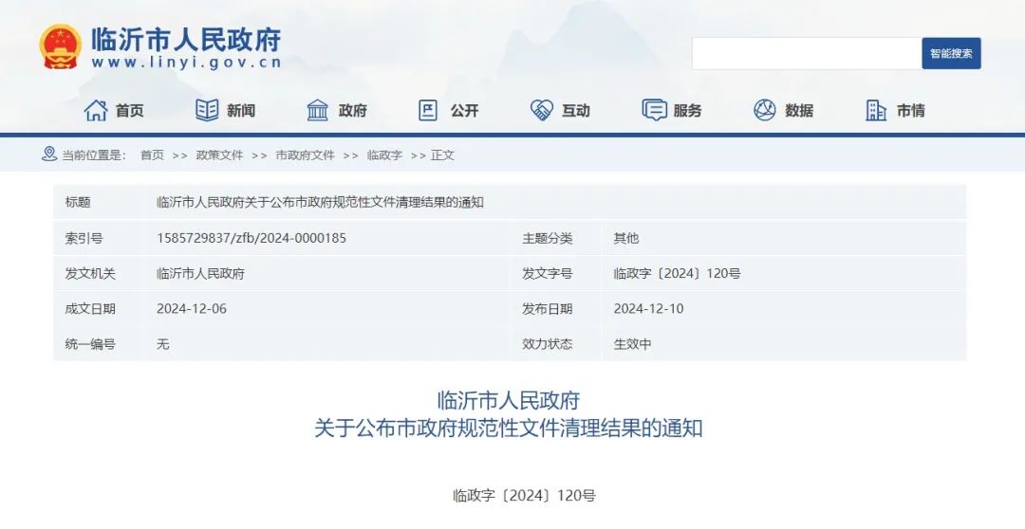
Task: Open the 服务 navigation menu
Action: [687, 111]
